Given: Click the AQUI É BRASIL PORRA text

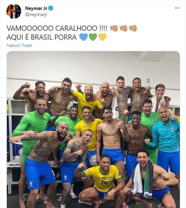Looking at the screenshot, I should [42, 37].
